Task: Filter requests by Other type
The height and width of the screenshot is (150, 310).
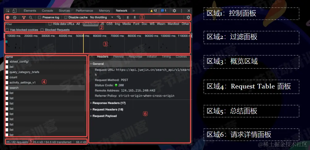Action: pos(185,24)
